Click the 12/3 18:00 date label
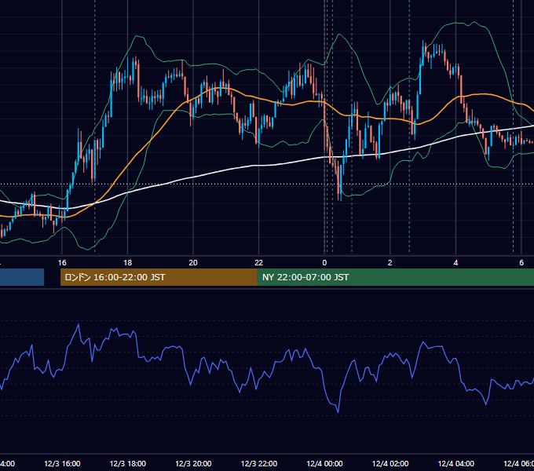Viewport: 534px width, 471px height. point(128,463)
